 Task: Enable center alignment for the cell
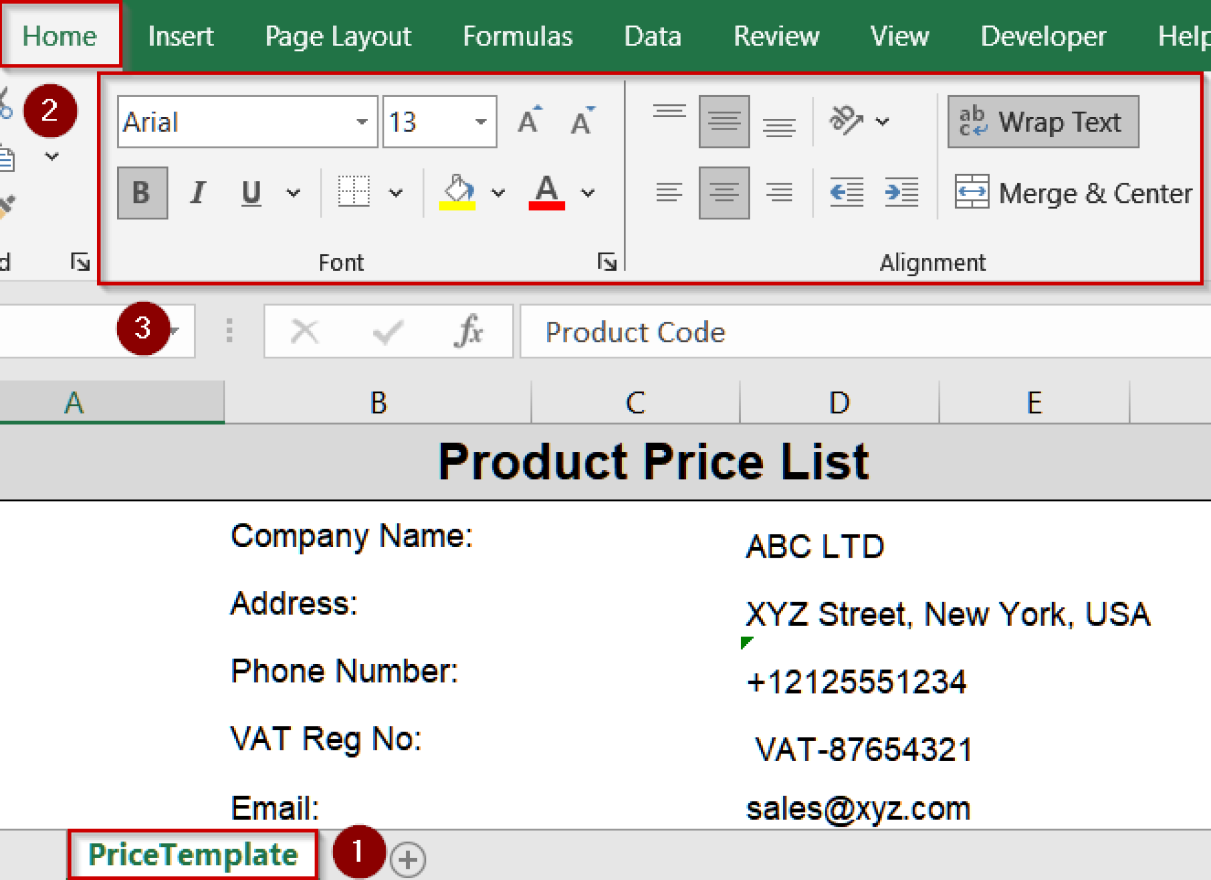[723, 191]
